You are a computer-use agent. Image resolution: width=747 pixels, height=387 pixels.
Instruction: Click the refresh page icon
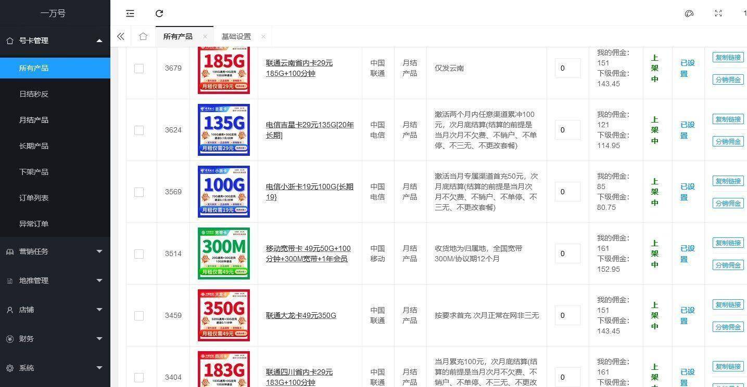coord(159,14)
